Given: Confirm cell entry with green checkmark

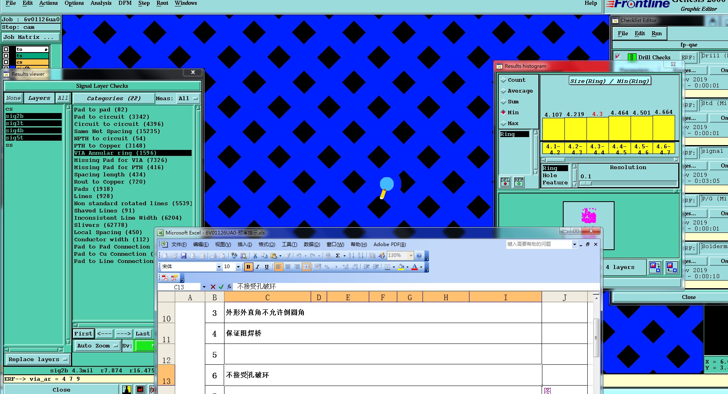Looking at the screenshot, I should [x=221, y=287].
